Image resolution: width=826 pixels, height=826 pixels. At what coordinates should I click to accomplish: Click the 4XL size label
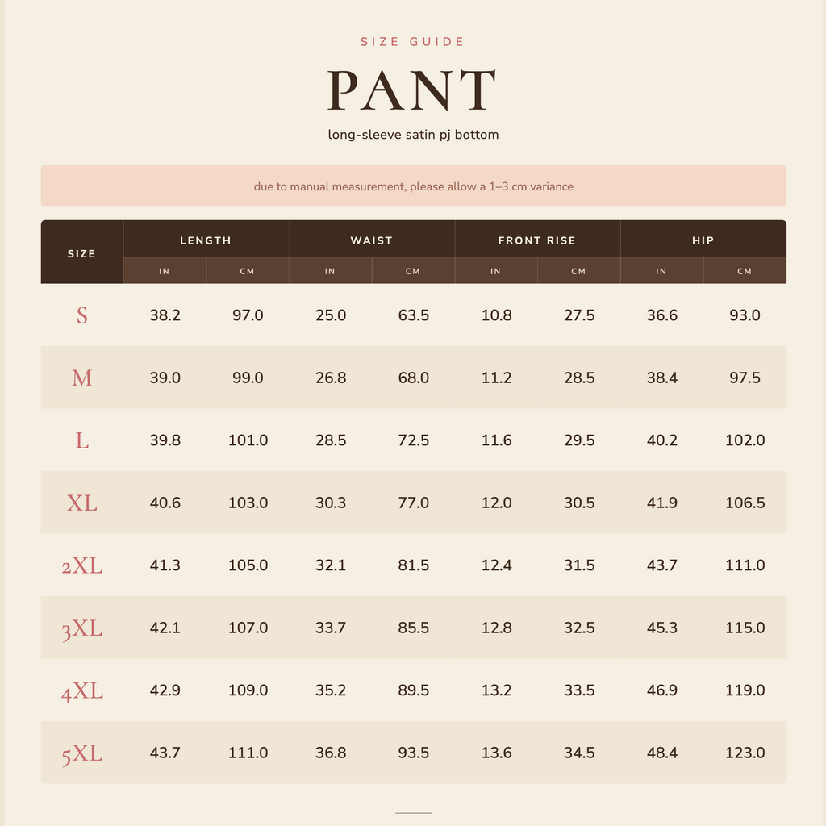[81, 690]
